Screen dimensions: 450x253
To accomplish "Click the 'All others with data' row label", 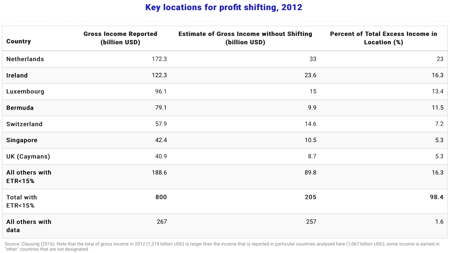I will coord(29,226).
